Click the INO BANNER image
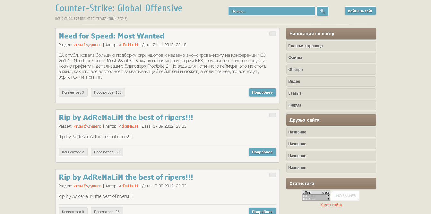 [x=345, y=196]
